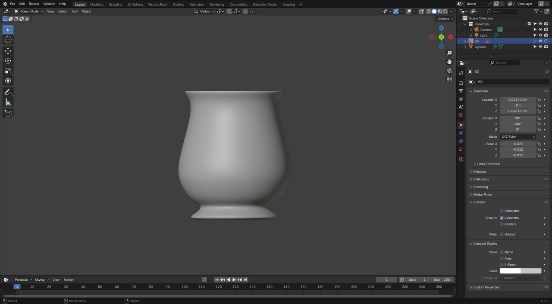Switch to wireframe viewport shading
This screenshot has width=552, height=304.
pos(429,12)
